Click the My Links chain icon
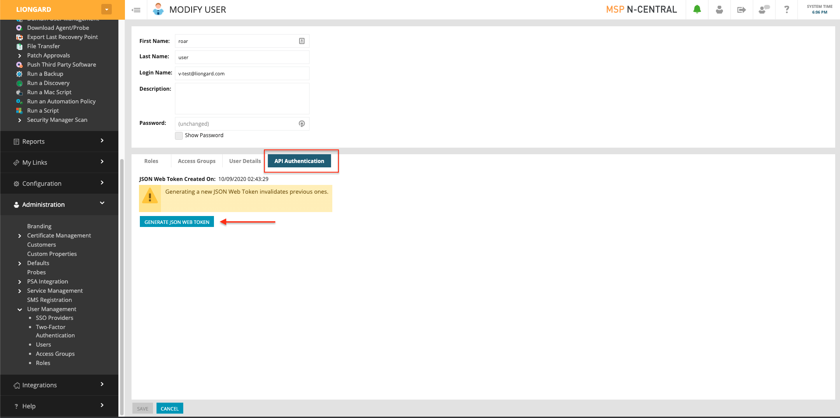This screenshot has height=418, width=840. point(16,163)
